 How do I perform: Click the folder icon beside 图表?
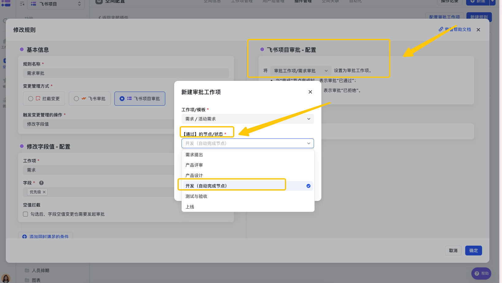[x=27, y=280]
